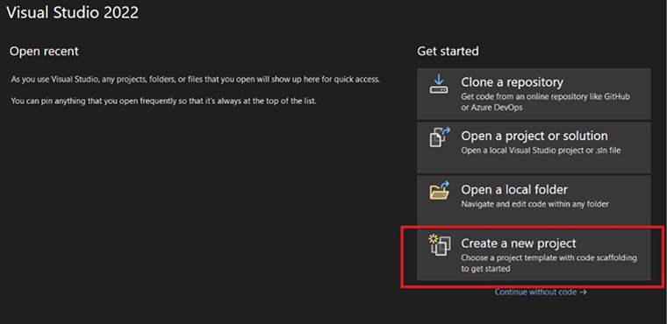Pick the Open a local folder title

(514, 189)
